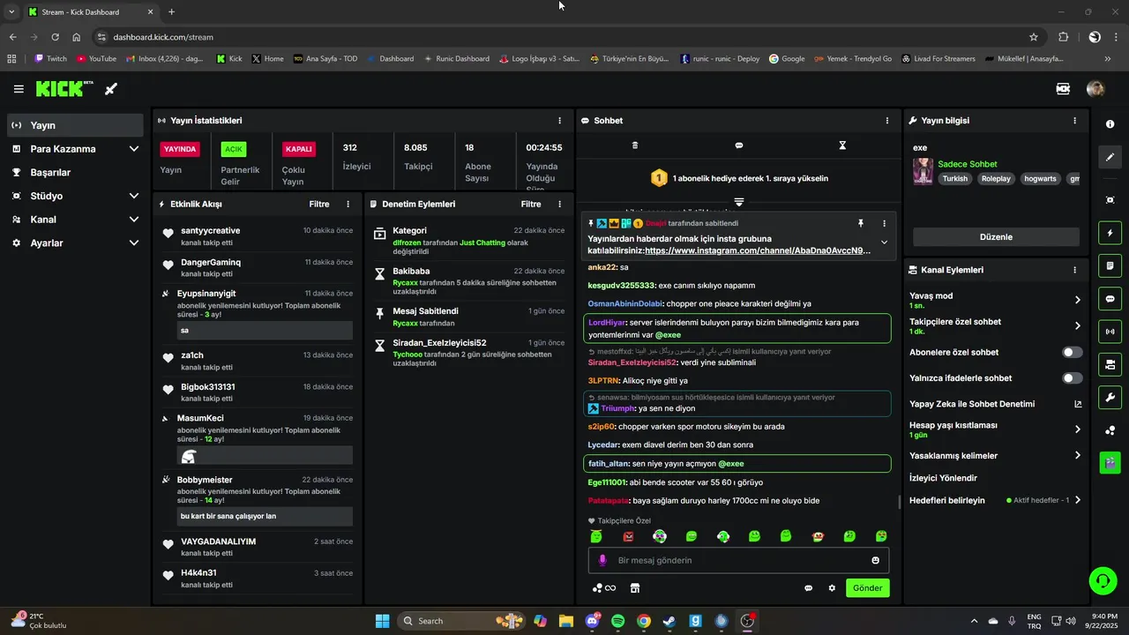Click İzleyici Yönlendir
This screenshot has height=635, width=1129.
(x=943, y=478)
